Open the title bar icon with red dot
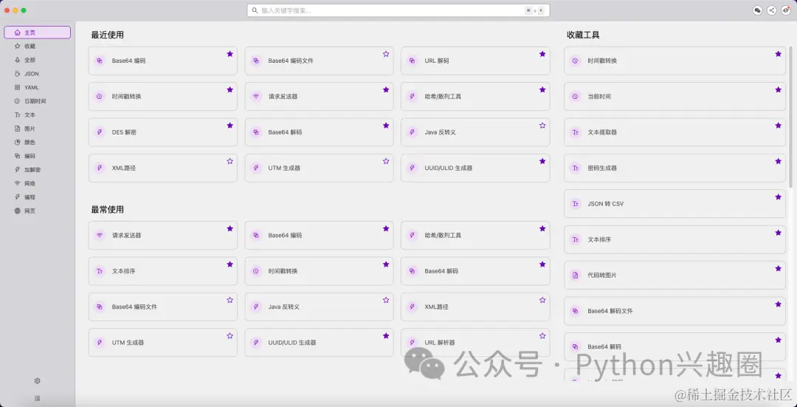 click(786, 10)
